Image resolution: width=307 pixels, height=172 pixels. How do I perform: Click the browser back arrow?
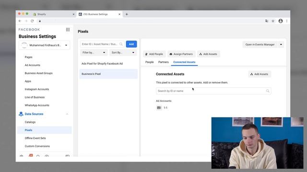tap(20, 21)
